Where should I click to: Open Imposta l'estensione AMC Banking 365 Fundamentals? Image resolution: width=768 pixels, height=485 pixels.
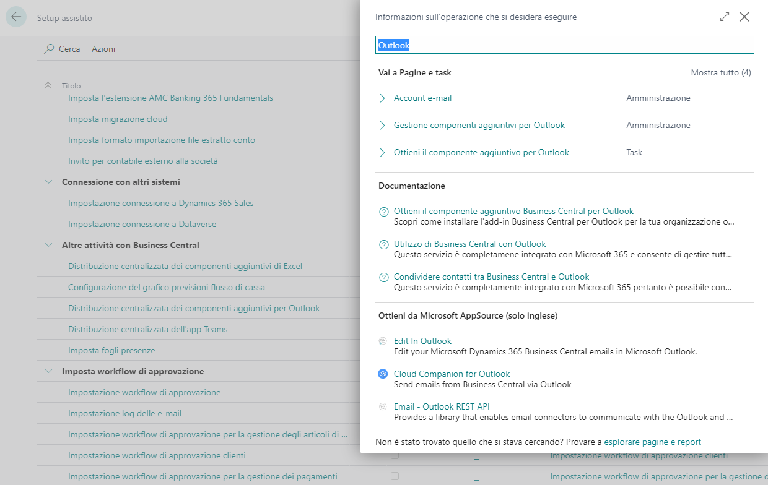(170, 98)
